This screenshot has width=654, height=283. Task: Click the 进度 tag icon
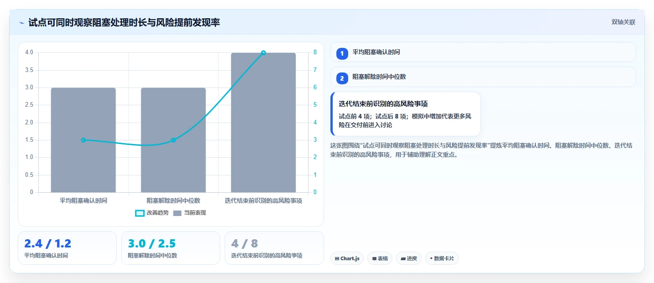pos(403,258)
